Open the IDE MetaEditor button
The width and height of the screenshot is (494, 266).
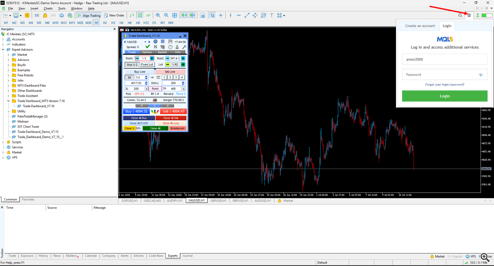point(37,15)
